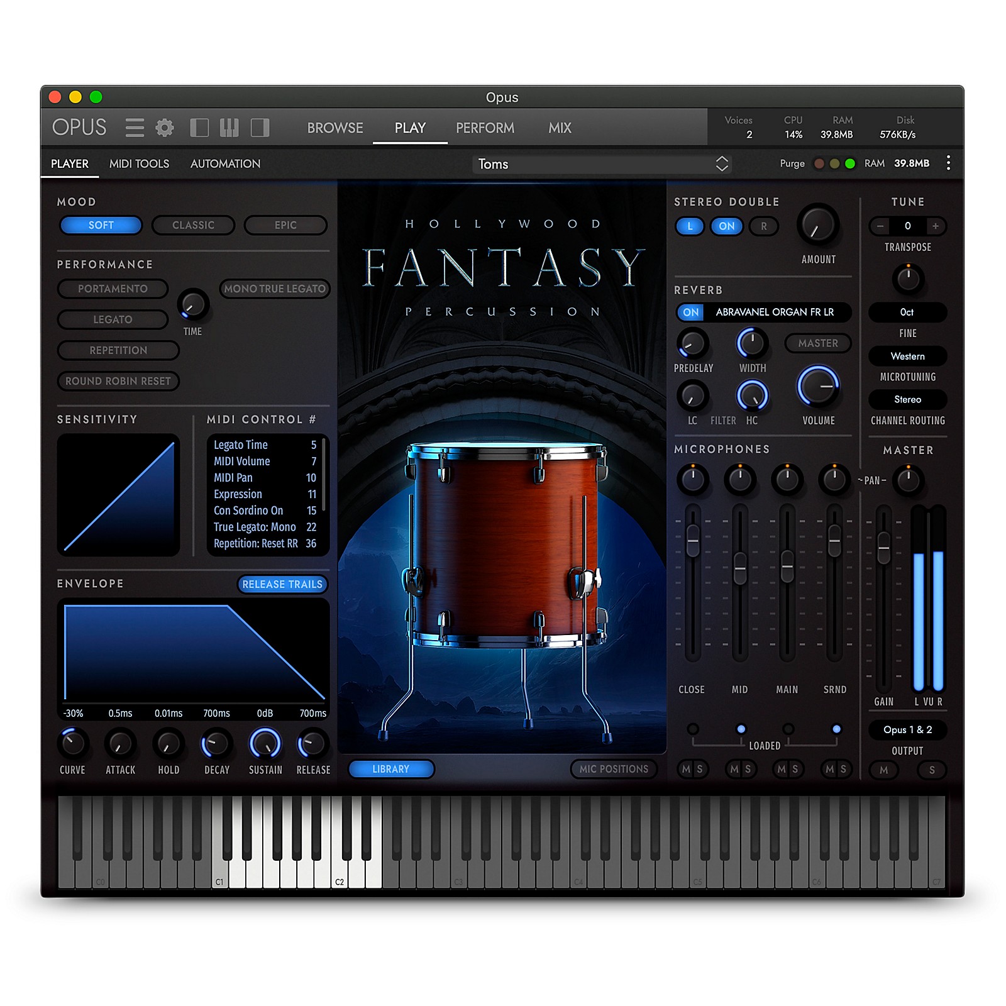Switch to the PERFORM view

485,128
